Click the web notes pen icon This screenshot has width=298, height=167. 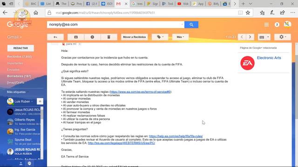click(272, 13)
